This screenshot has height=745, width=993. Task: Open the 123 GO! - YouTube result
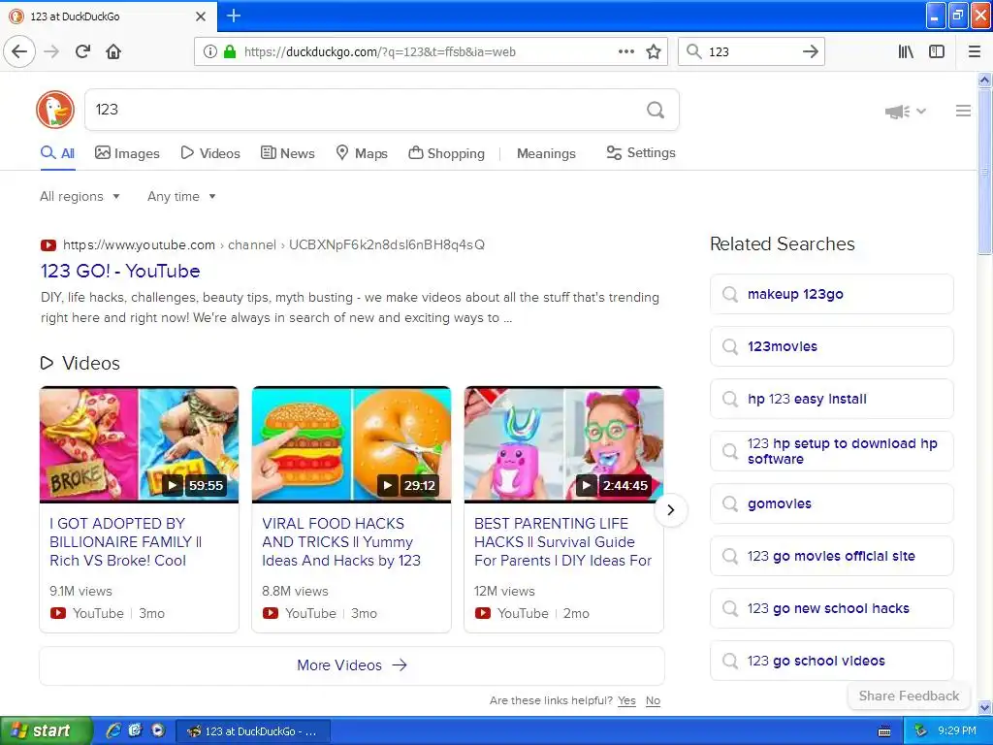(120, 272)
